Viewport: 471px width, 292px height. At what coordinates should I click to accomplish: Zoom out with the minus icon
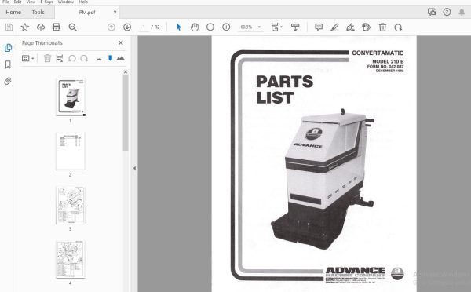[x=210, y=27]
